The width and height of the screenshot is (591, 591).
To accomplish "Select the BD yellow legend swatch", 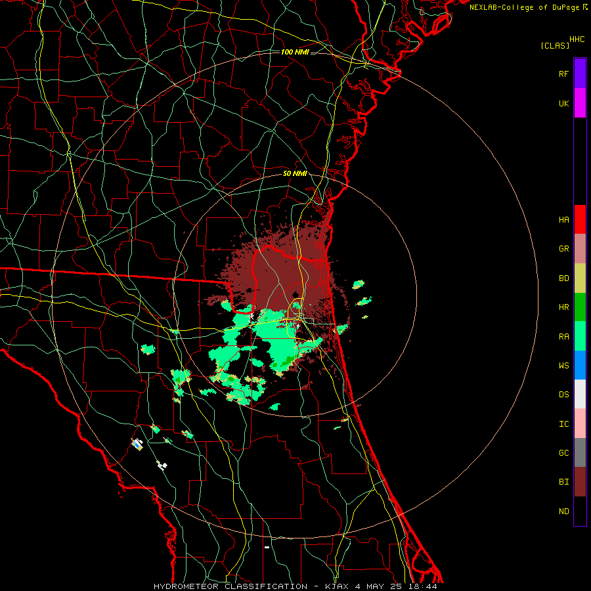I will coord(580,278).
